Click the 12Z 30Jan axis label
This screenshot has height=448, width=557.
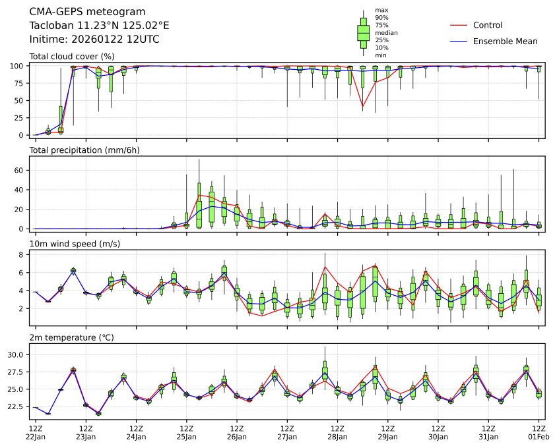pyautogui.click(x=438, y=433)
